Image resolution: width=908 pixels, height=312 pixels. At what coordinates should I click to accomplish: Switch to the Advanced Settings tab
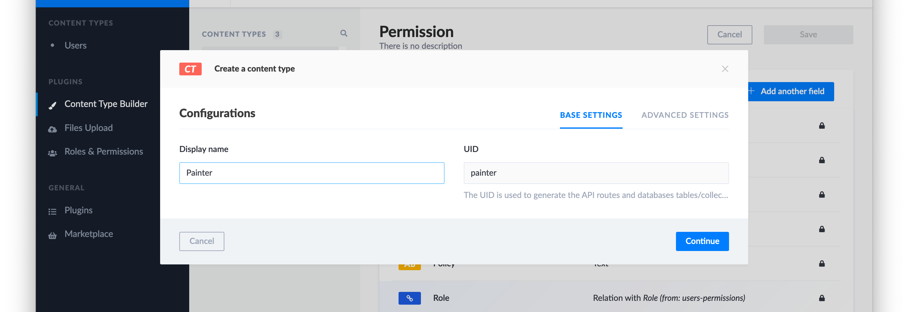[685, 115]
